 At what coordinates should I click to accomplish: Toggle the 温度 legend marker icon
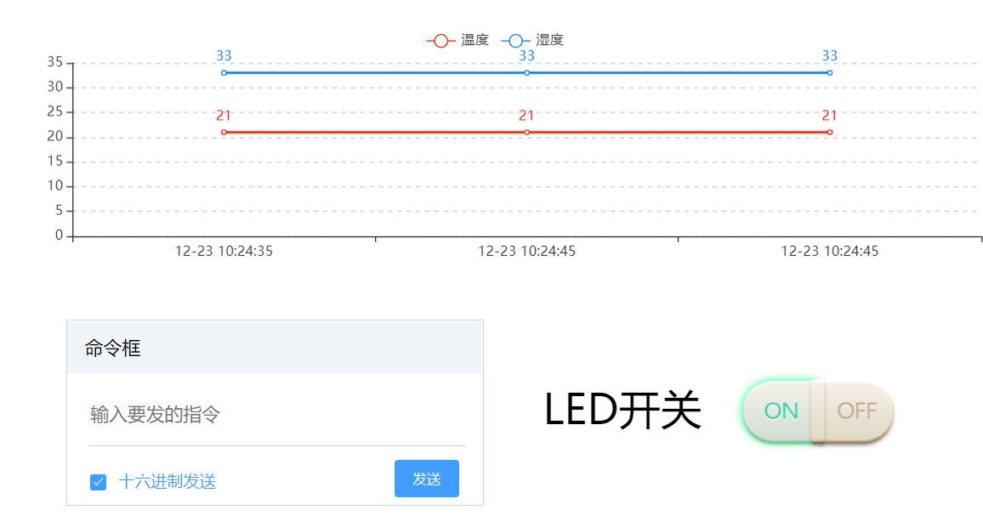click(440, 41)
